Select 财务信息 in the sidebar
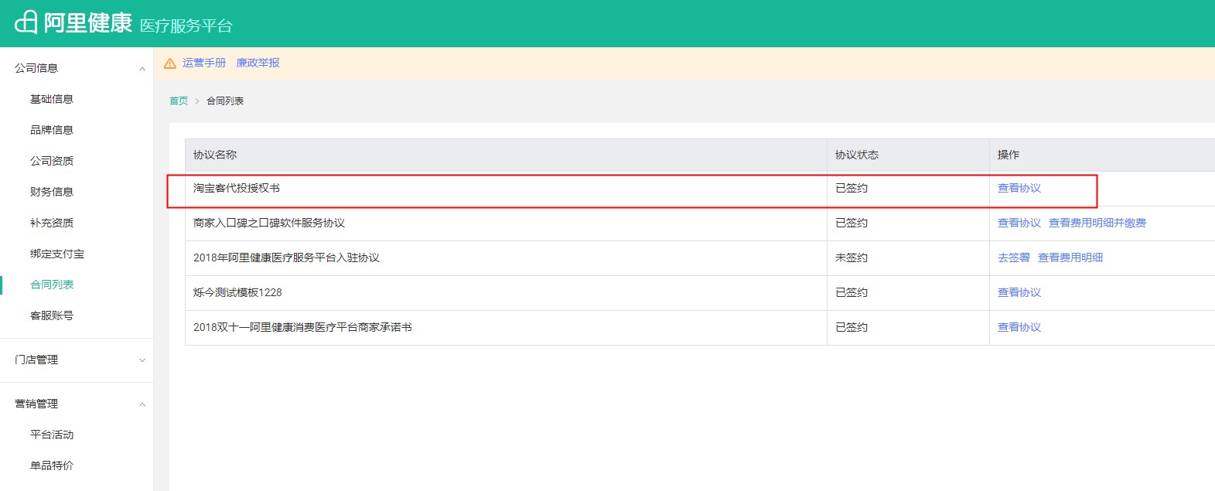Image resolution: width=1215 pixels, height=491 pixels. tap(52, 192)
